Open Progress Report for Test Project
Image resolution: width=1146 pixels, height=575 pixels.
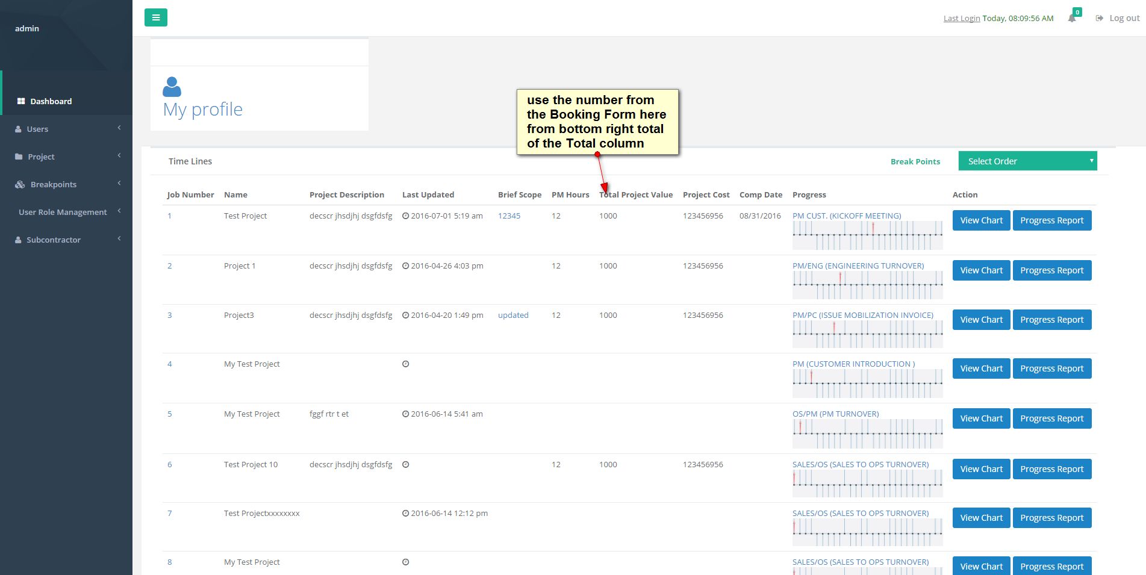coord(1052,220)
